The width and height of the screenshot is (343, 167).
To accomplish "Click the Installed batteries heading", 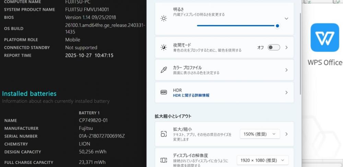I will click(29, 93).
